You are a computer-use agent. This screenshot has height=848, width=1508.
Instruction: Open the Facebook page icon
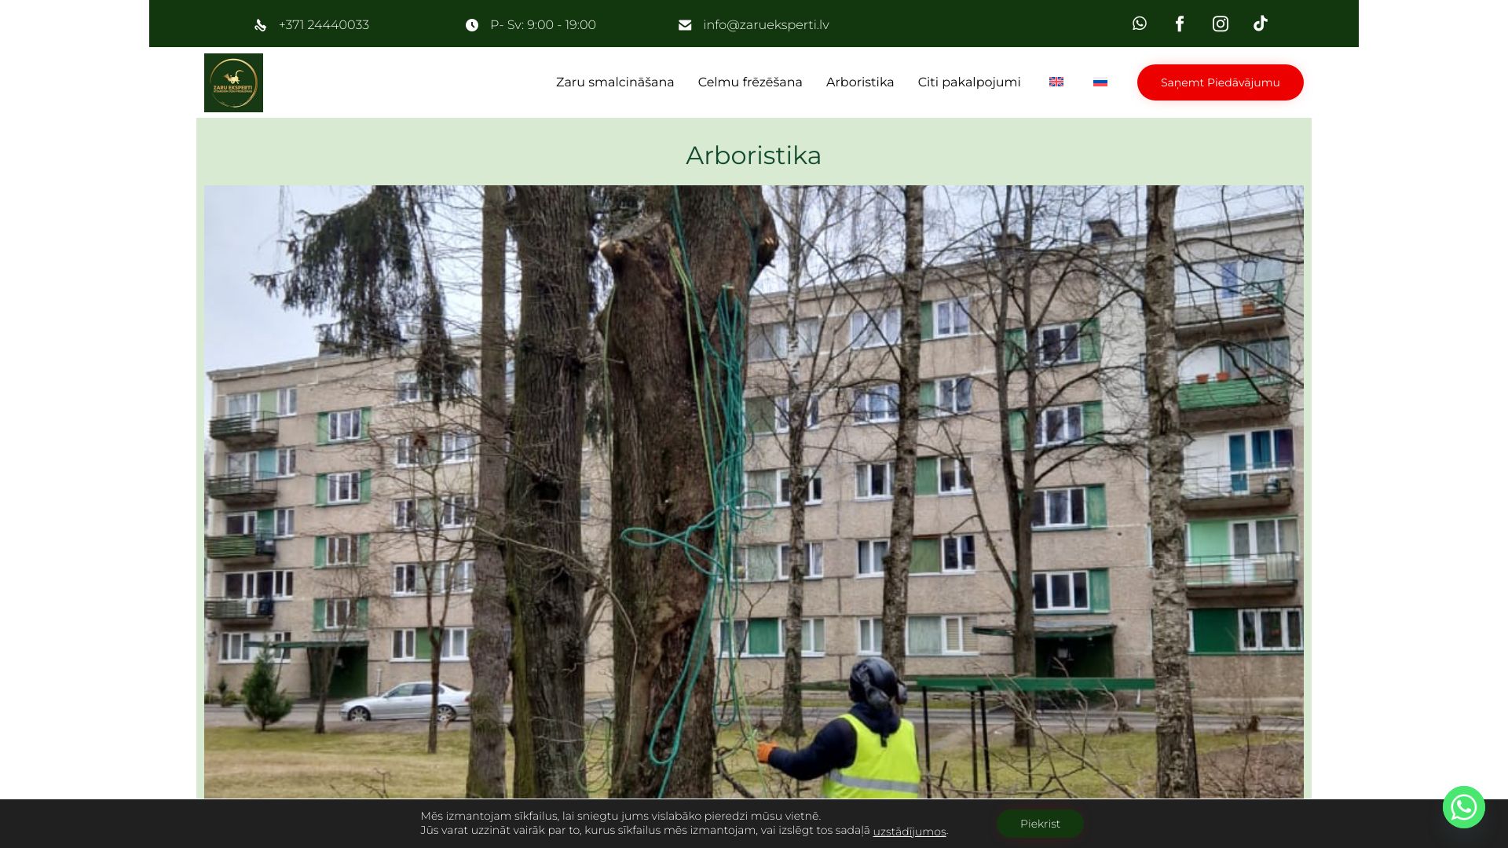[x=1179, y=24]
